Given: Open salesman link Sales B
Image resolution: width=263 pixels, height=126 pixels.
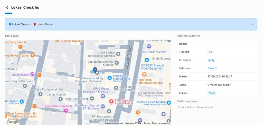Looking at the screenshot, I should coord(212,68).
